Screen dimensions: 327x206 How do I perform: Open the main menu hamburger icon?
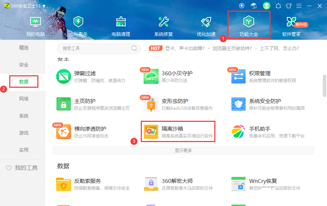299,6
